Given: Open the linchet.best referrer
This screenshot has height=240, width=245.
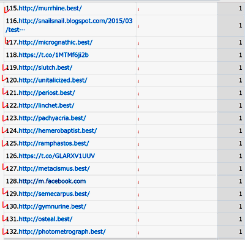Looking at the screenshot, I should (x=47, y=105).
